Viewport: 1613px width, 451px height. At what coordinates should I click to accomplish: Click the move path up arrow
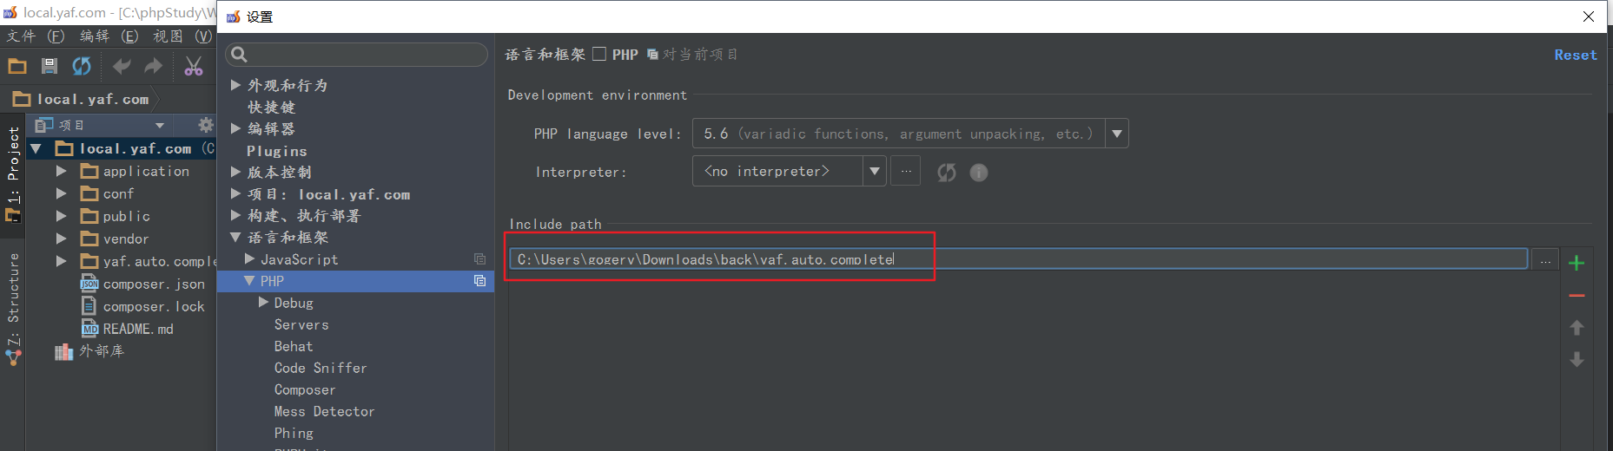point(1577,328)
